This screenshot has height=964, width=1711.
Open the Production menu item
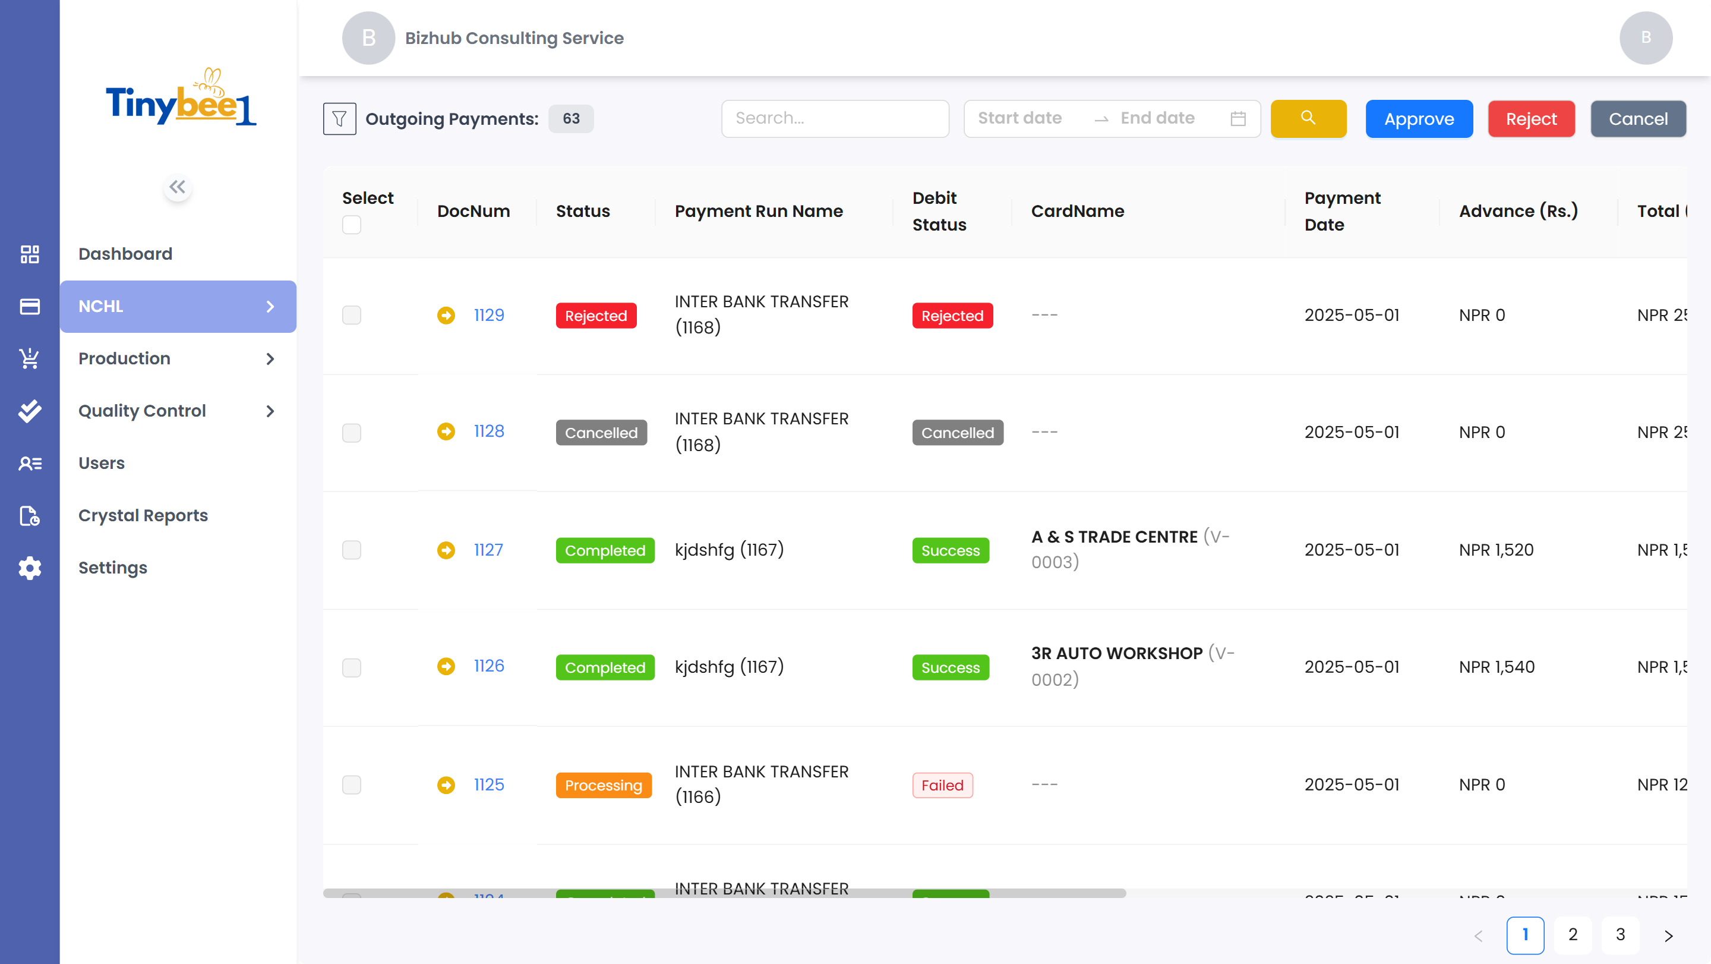178,359
